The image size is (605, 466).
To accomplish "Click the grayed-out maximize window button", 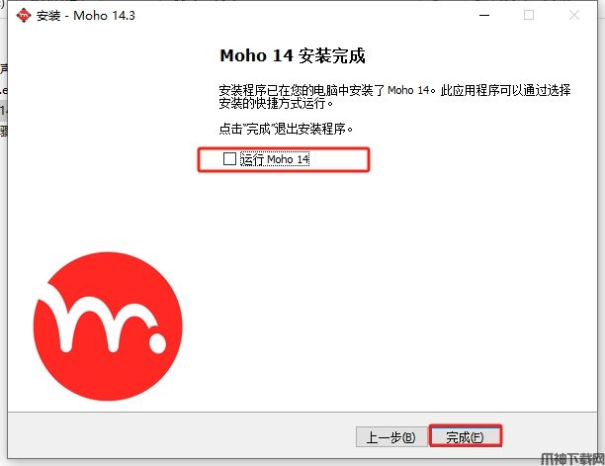I will coord(529,15).
